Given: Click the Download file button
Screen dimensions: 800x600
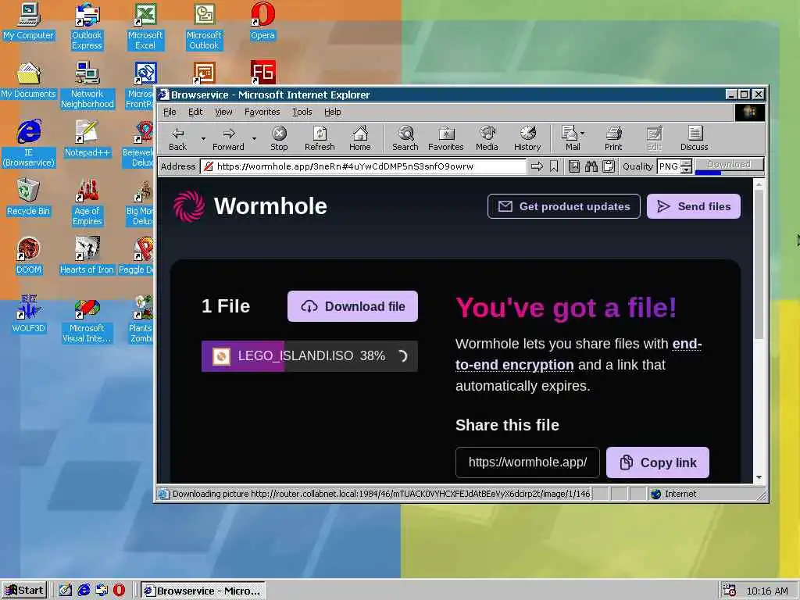Looking at the screenshot, I should pos(352,306).
